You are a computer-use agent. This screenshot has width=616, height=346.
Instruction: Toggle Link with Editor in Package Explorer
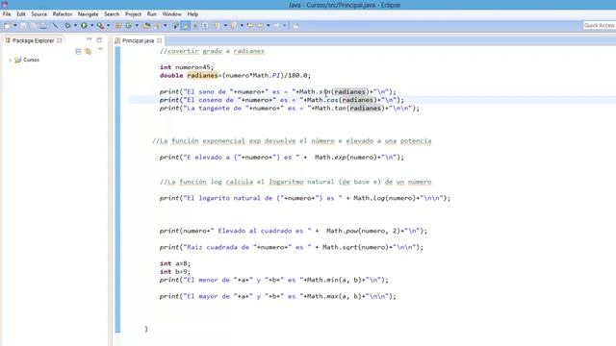point(88,51)
